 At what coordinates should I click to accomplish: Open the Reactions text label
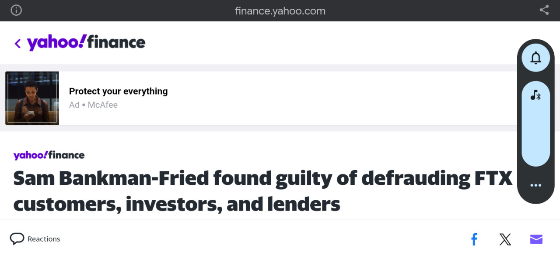click(x=44, y=239)
